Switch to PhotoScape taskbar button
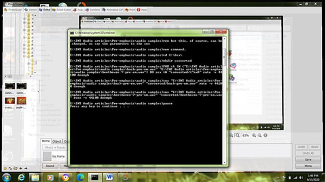Screen dimensions: 325x182 (x=125, y=177)
